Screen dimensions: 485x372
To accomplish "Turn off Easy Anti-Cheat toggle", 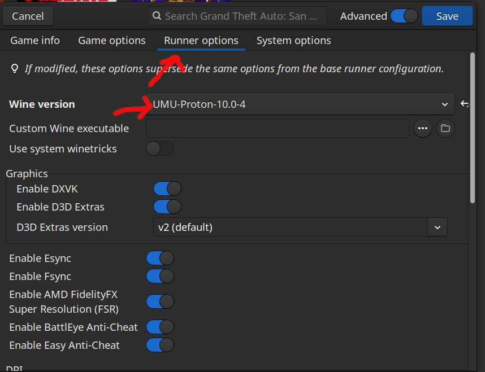I will click(x=160, y=345).
